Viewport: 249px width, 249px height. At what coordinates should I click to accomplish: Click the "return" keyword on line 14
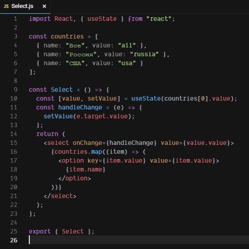pyautogui.click(x=47, y=134)
